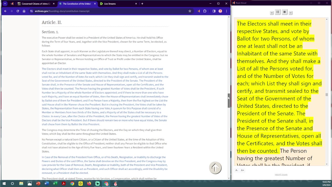Open the tab search dropdown

point(5,4)
